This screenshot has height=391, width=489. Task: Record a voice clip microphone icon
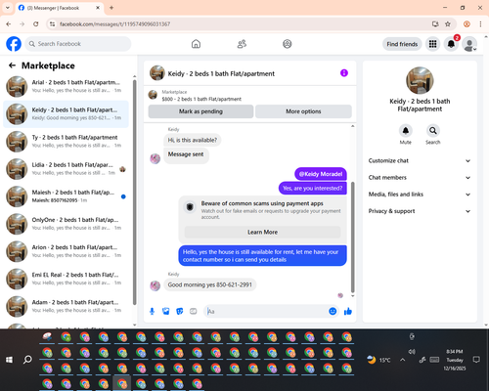point(152,312)
